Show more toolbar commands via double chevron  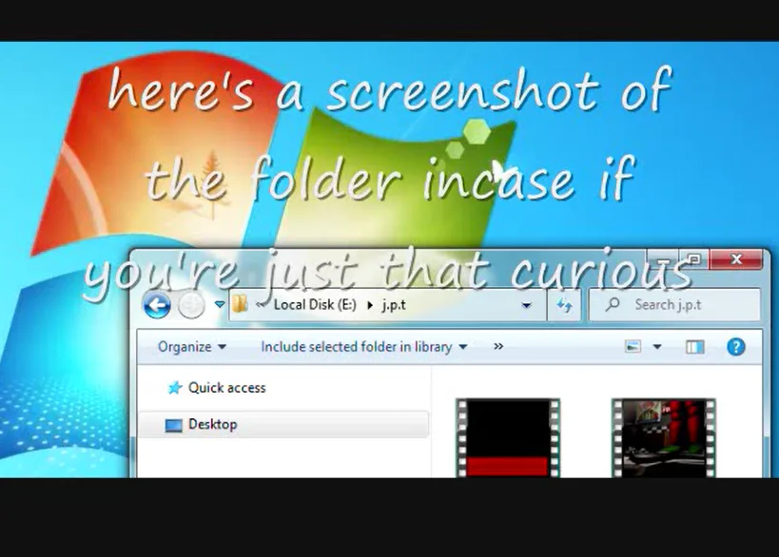pos(498,346)
